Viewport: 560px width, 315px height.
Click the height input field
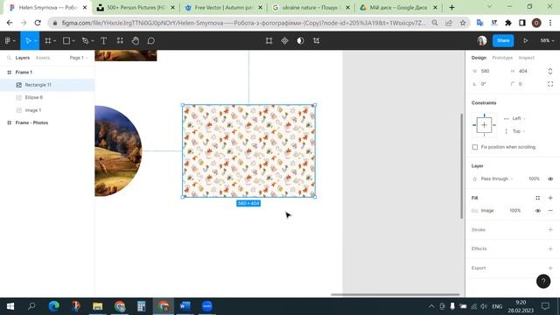pyautogui.click(x=528, y=71)
